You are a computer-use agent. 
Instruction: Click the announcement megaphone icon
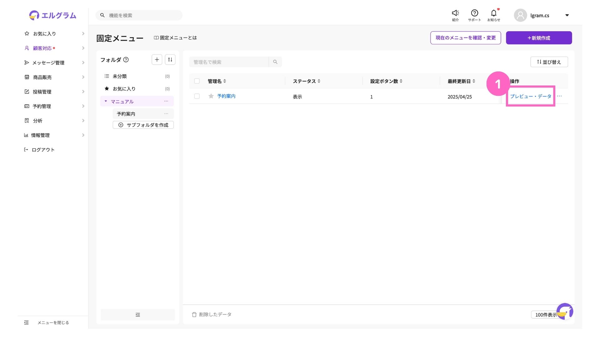455,13
